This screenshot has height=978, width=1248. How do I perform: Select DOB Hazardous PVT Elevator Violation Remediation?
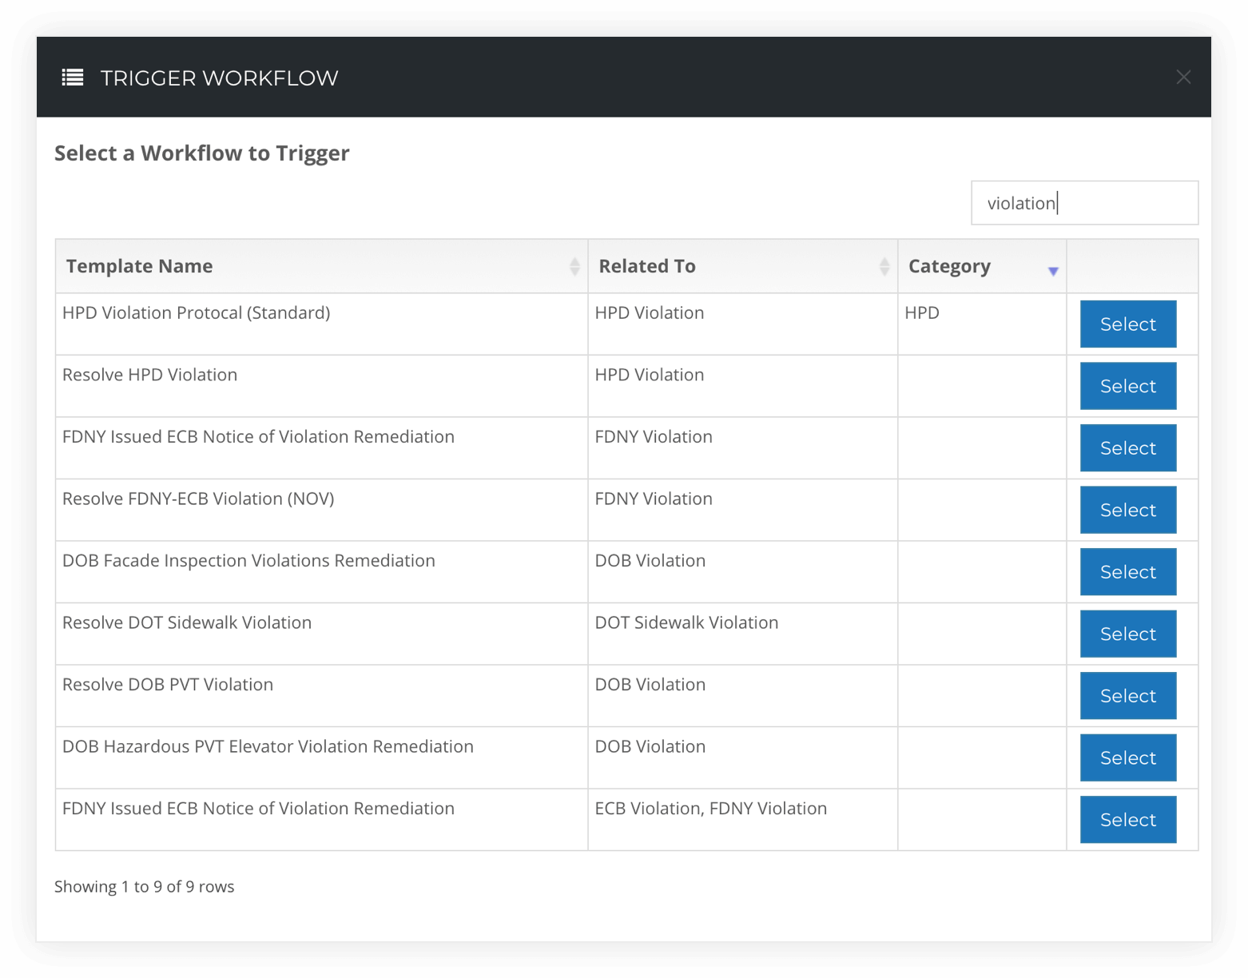[1127, 757]
